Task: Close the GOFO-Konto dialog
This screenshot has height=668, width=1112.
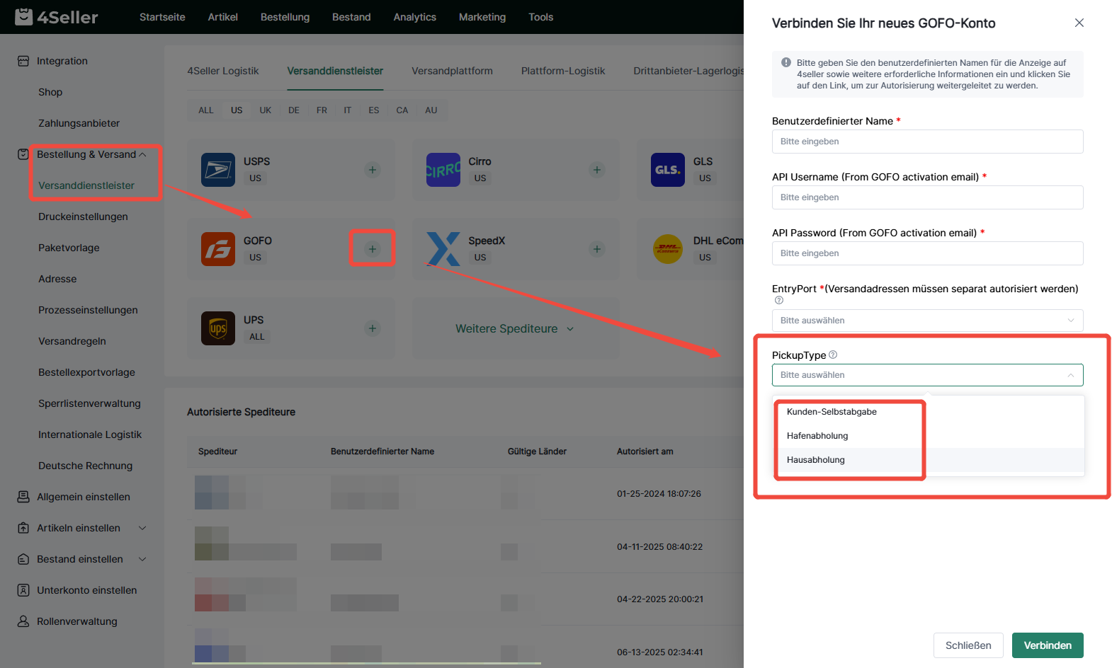Action: click(x=1079, y=23)
